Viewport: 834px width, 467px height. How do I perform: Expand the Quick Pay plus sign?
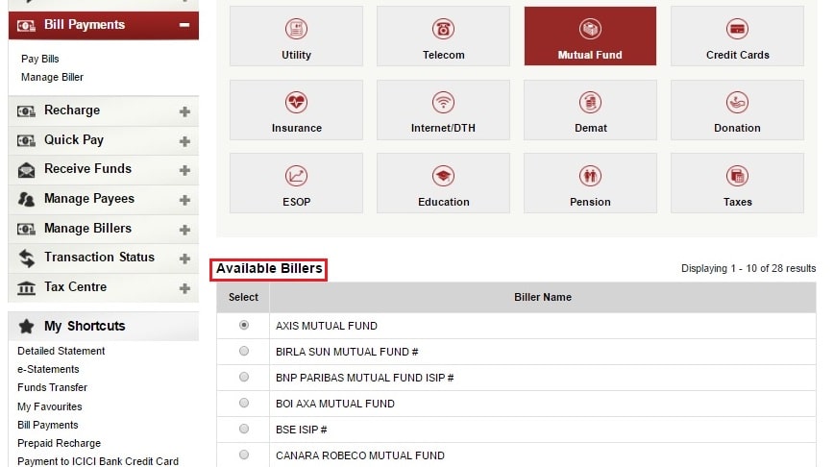click(x=184, y=141)
